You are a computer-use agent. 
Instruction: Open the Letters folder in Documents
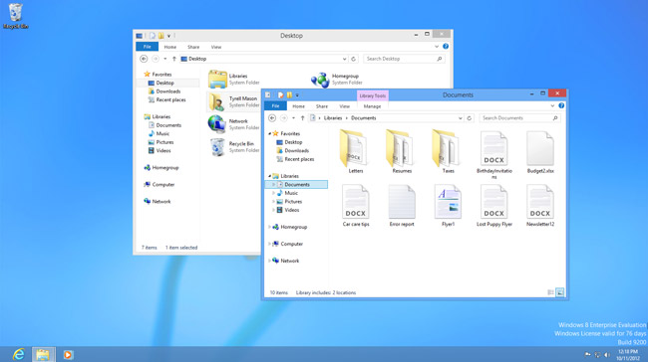pyautogui.click(x=356, y=151)
